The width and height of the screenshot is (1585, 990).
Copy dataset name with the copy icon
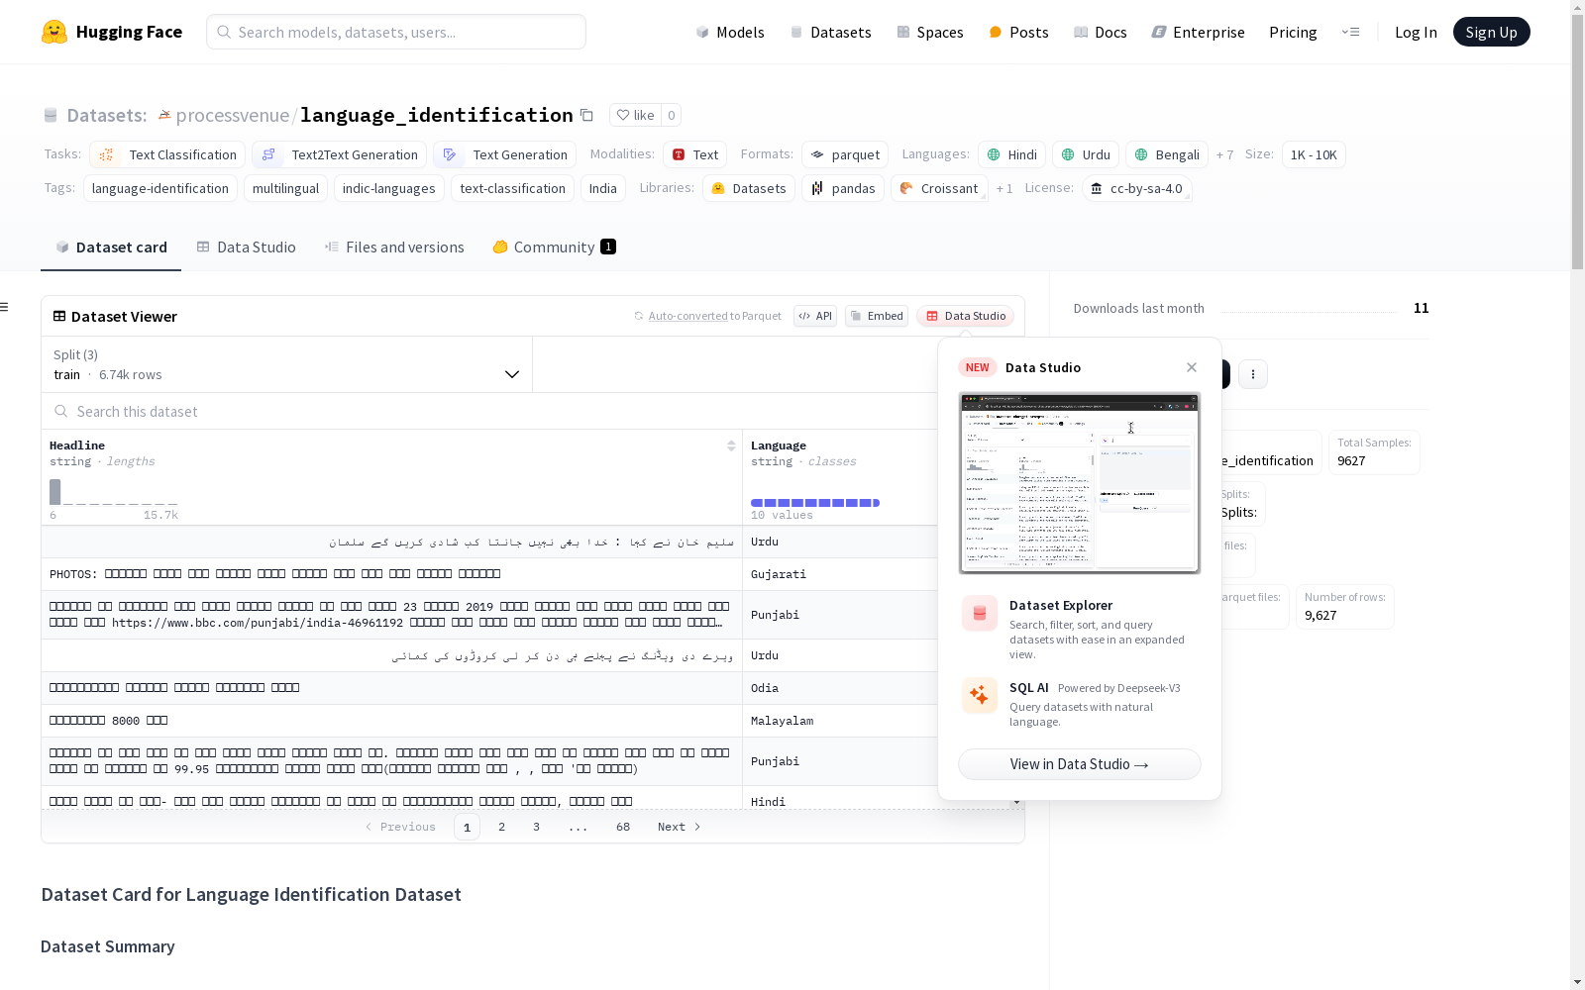coord(586,115)
